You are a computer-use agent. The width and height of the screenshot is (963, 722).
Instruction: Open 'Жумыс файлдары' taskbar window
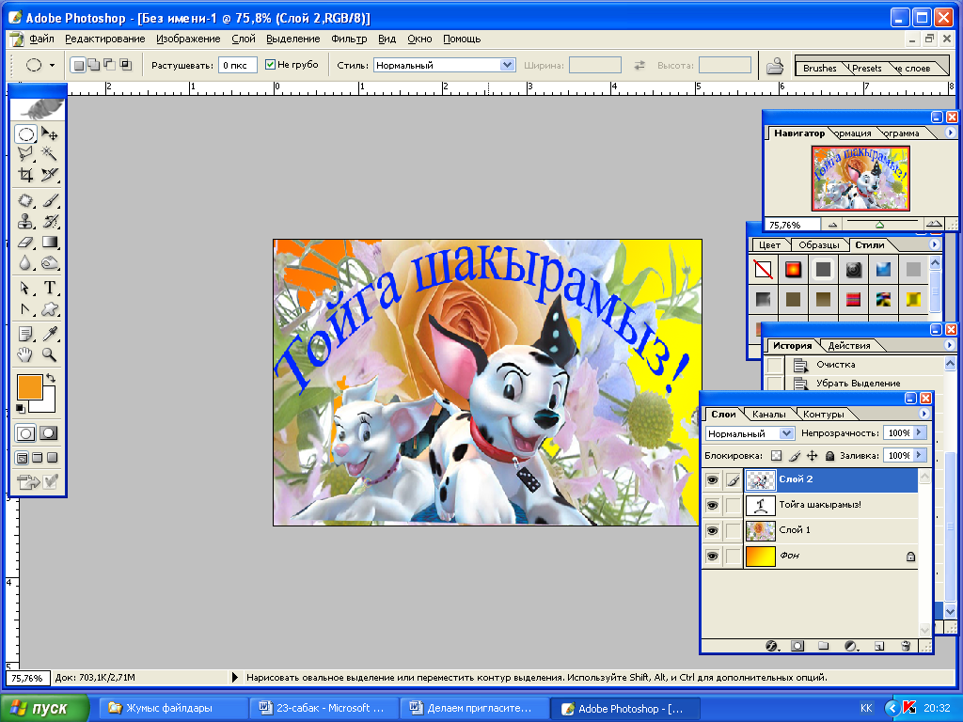[x=174, y=709]
